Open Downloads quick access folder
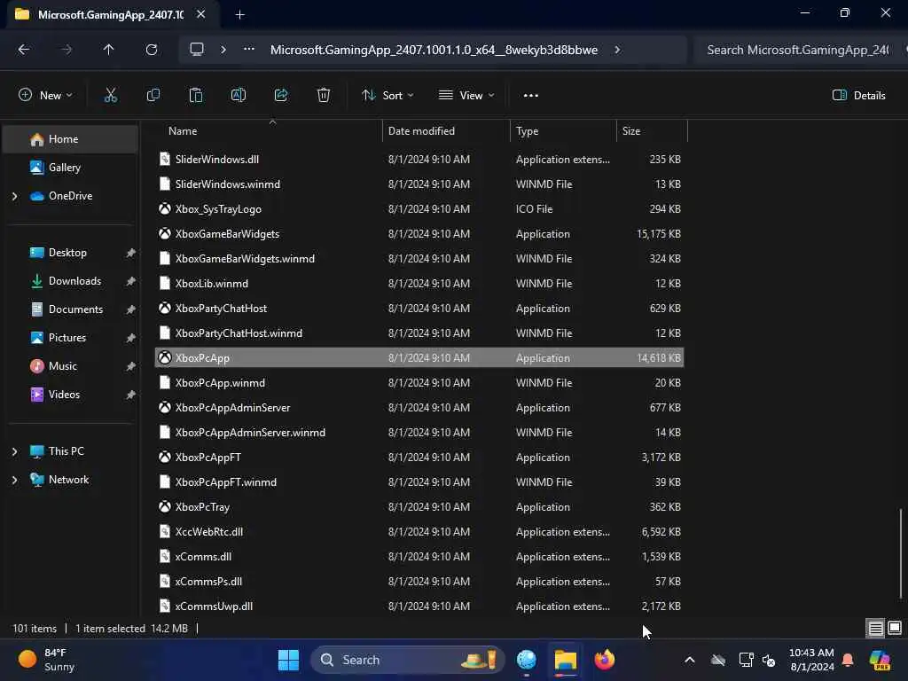This screenshot has width=908, height=681. (70, 281)
